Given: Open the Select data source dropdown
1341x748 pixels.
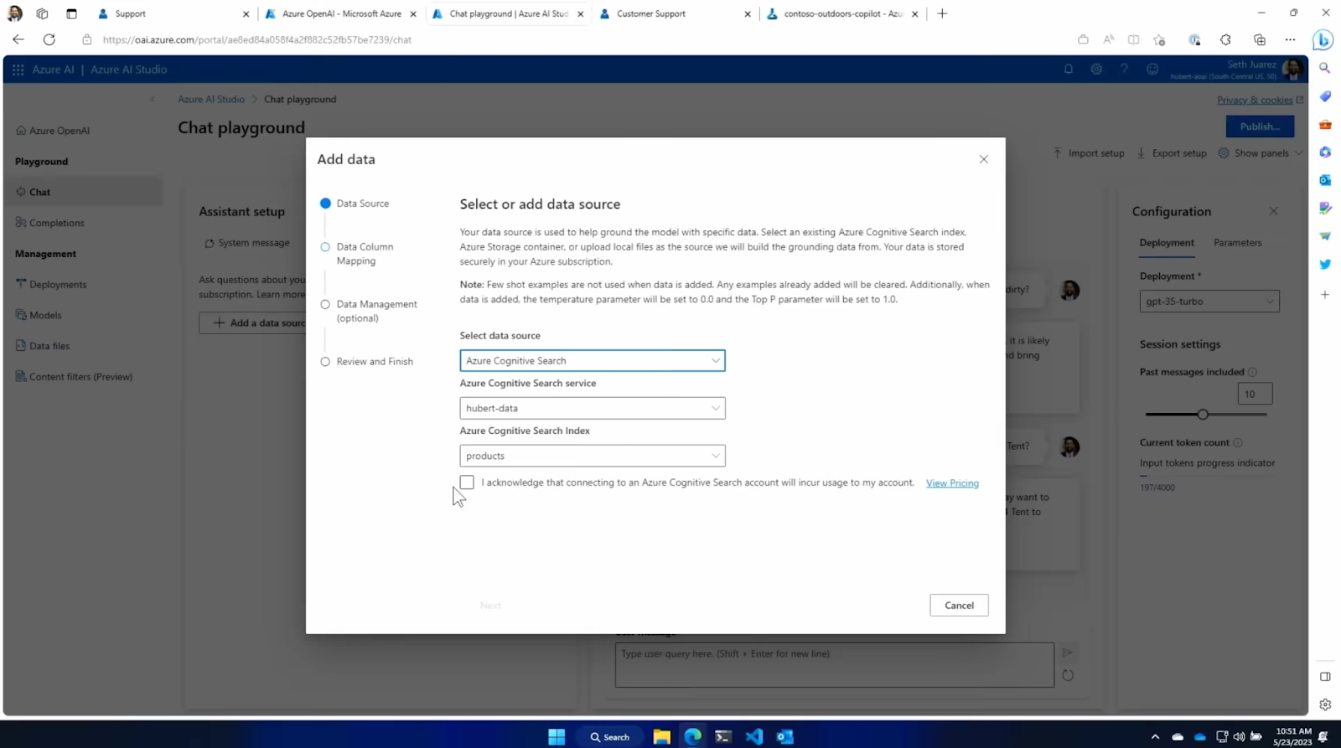Looking at the screenshot, I should tap(592, 360).
